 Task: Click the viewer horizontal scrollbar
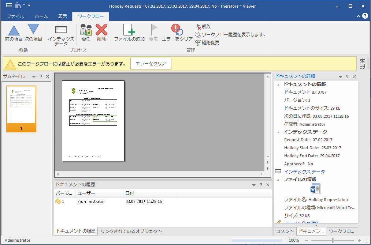(159, 174)
